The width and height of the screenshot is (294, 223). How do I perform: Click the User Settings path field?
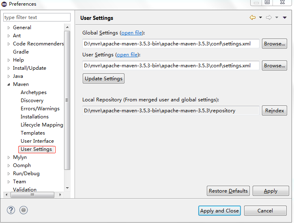171,66
